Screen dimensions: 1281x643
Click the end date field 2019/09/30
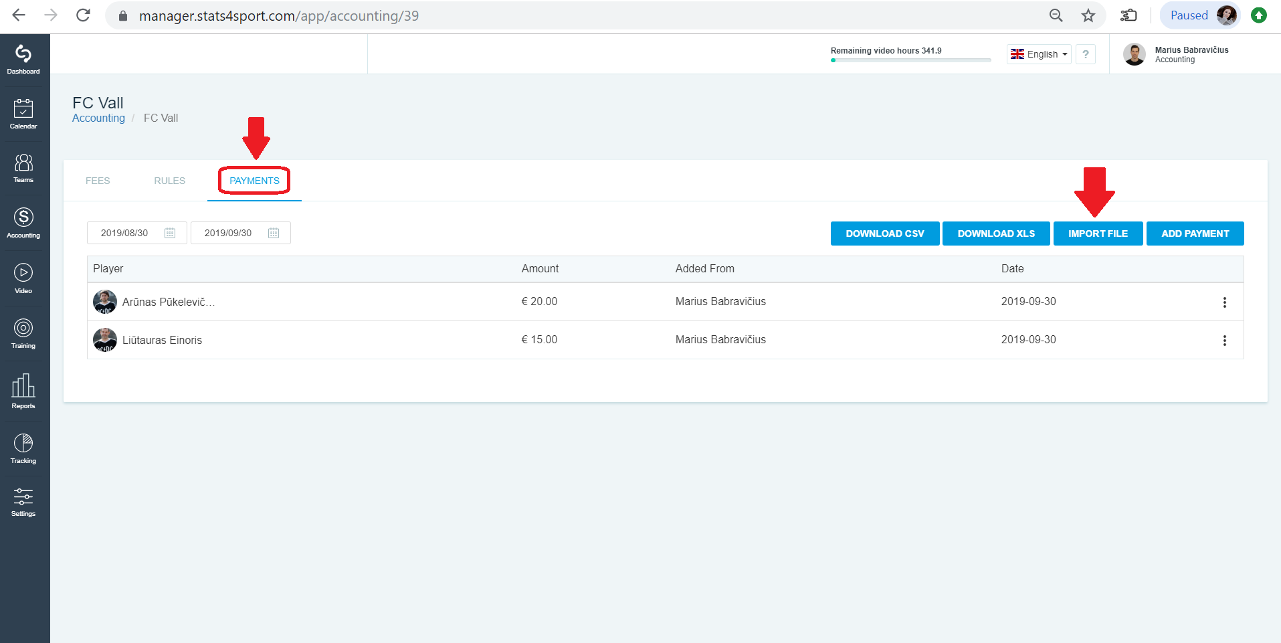click(x=241, y=233)
